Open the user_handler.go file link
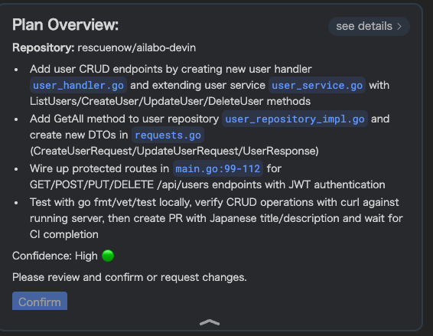The image size is (433, 336). pos(79,86)
